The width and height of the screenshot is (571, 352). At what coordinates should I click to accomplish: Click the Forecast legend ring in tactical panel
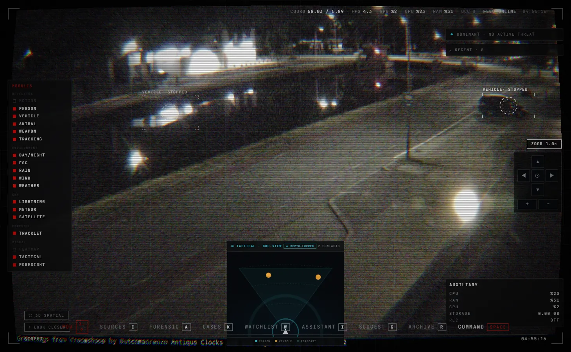point(298,341)
